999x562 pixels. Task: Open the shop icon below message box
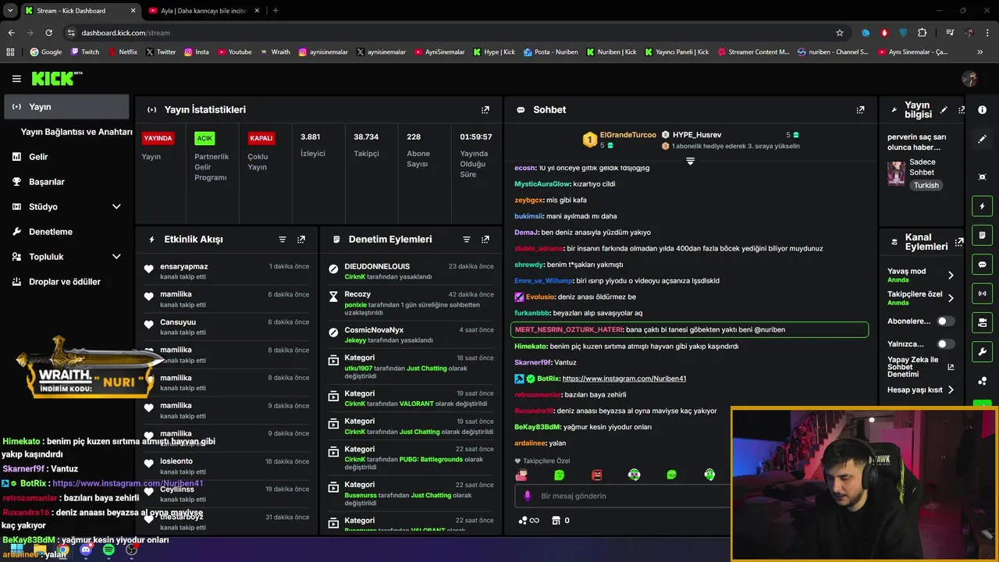click(x=556, y=521)
